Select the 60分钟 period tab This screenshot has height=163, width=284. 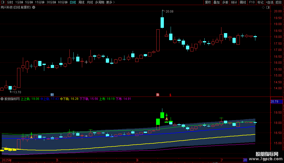pyautogui.click(x=63, y=2)
